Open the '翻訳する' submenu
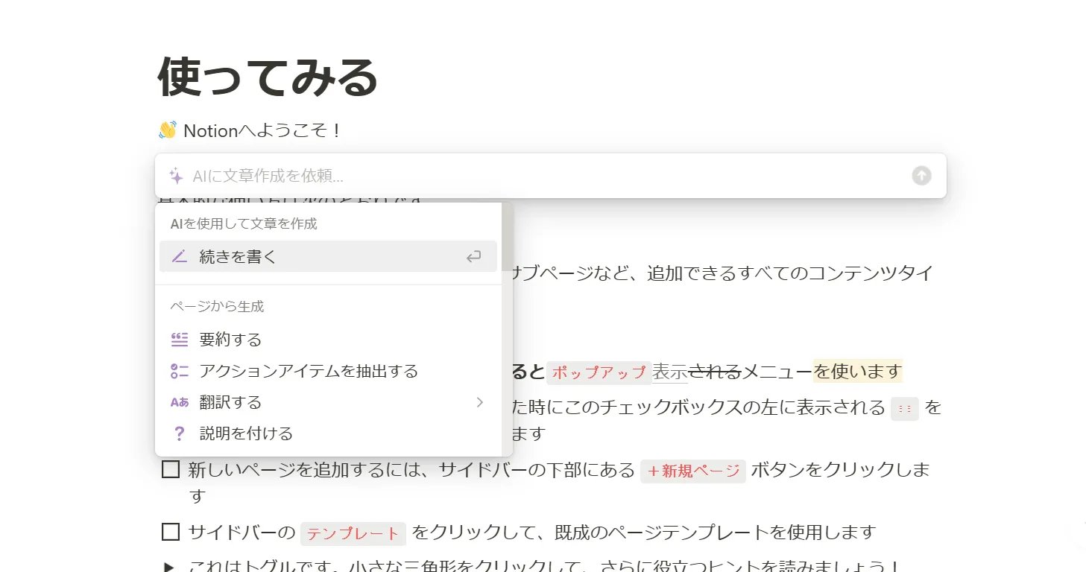Image resolution: width=1086 pixels, height=572 pixels. (328, 402)
